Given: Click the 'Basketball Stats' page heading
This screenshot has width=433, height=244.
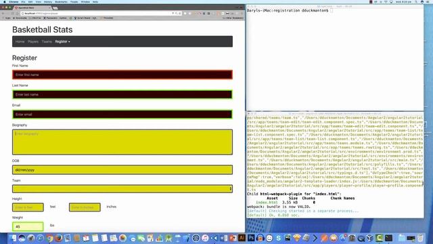Looking at the screenshot, I should click(x=42, y=30).
